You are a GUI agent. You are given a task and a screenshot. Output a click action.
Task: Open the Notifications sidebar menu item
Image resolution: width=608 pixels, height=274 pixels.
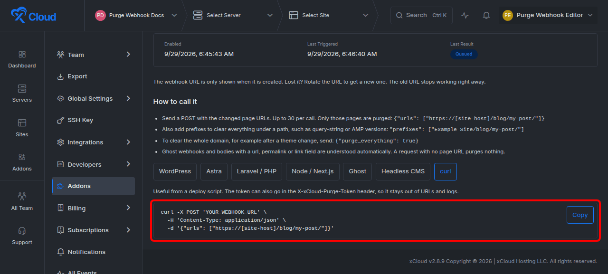(x=93, y=252)
